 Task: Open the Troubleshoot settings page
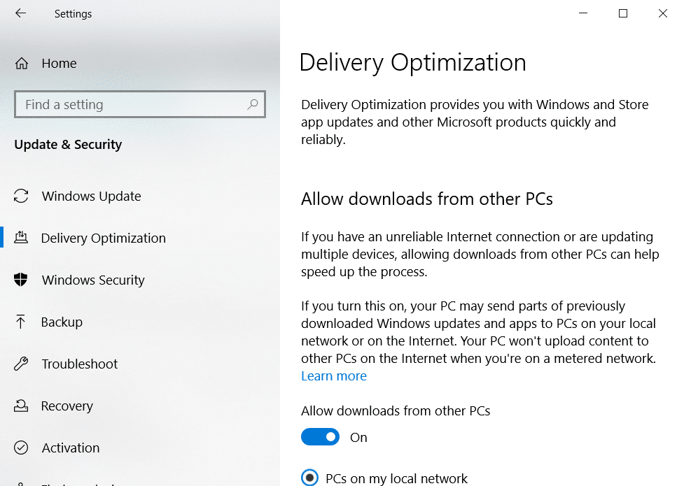pyautogui.click(x=80, y=364)
